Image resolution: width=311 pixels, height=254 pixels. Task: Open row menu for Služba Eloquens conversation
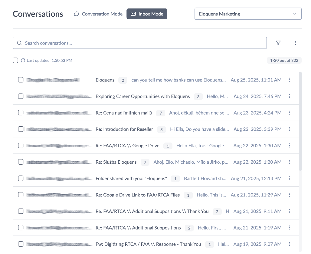(290, 162)
